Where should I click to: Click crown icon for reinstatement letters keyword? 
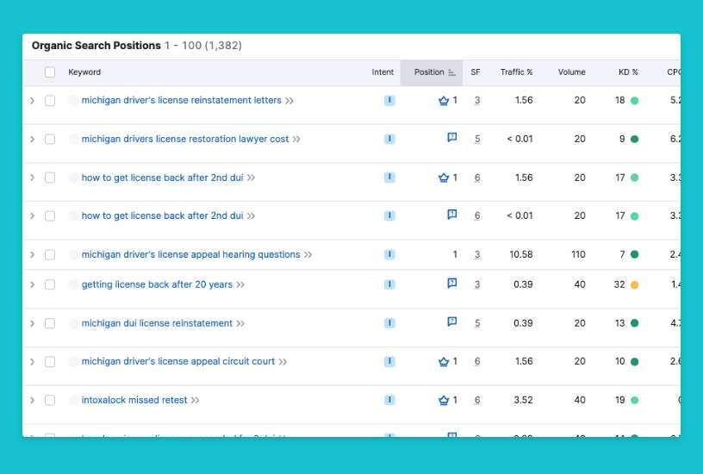point(444,101)
